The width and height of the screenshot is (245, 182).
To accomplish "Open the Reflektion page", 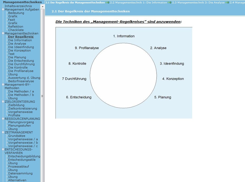I will tap(16, 27).
